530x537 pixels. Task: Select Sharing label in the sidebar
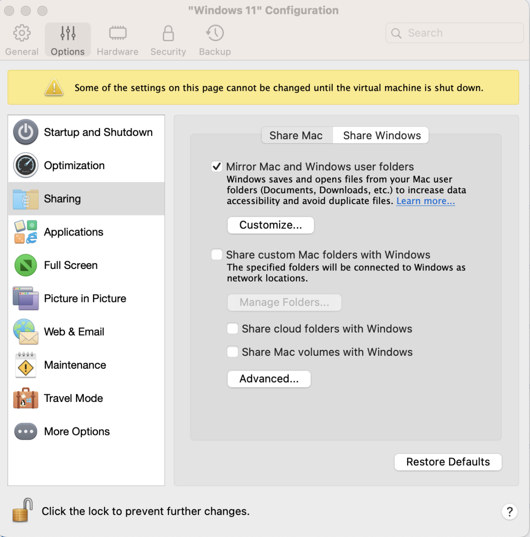63,199
